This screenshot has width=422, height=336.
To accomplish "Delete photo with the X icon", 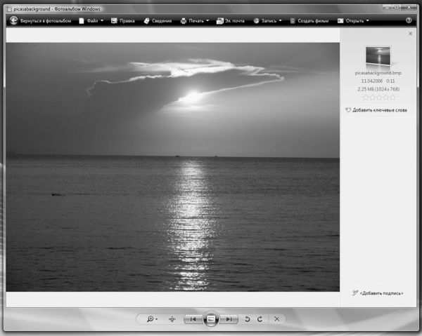I will 276,319.
